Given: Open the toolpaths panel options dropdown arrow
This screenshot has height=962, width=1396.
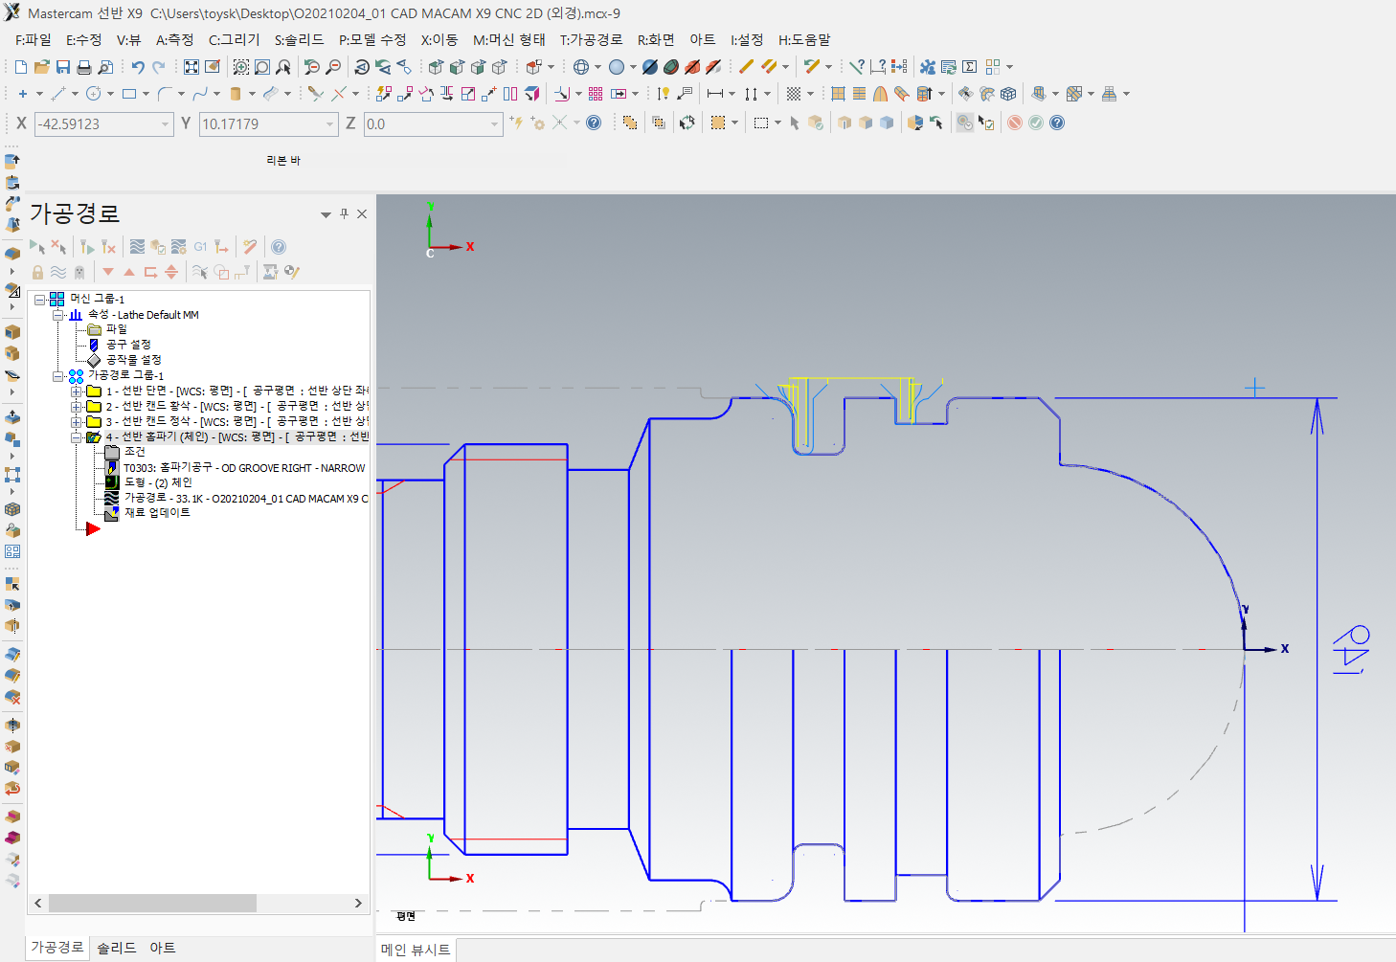Looking at the screenshot, I should click(x=326, y=214).
